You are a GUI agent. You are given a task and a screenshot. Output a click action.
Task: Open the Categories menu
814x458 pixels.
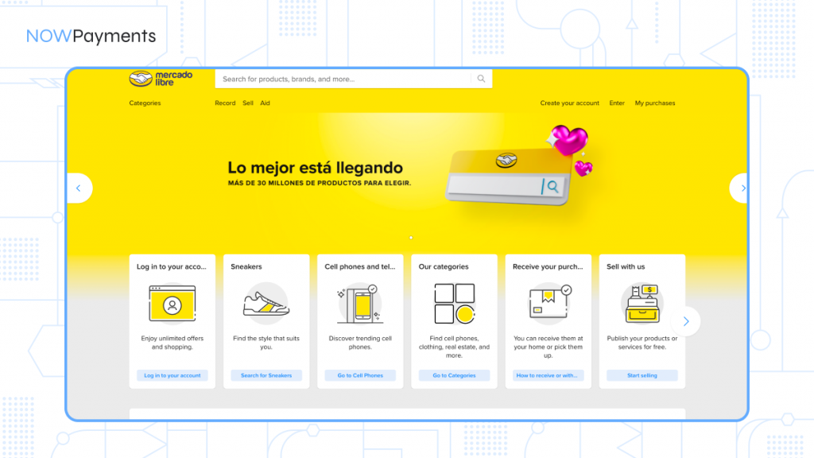point(145,103)
